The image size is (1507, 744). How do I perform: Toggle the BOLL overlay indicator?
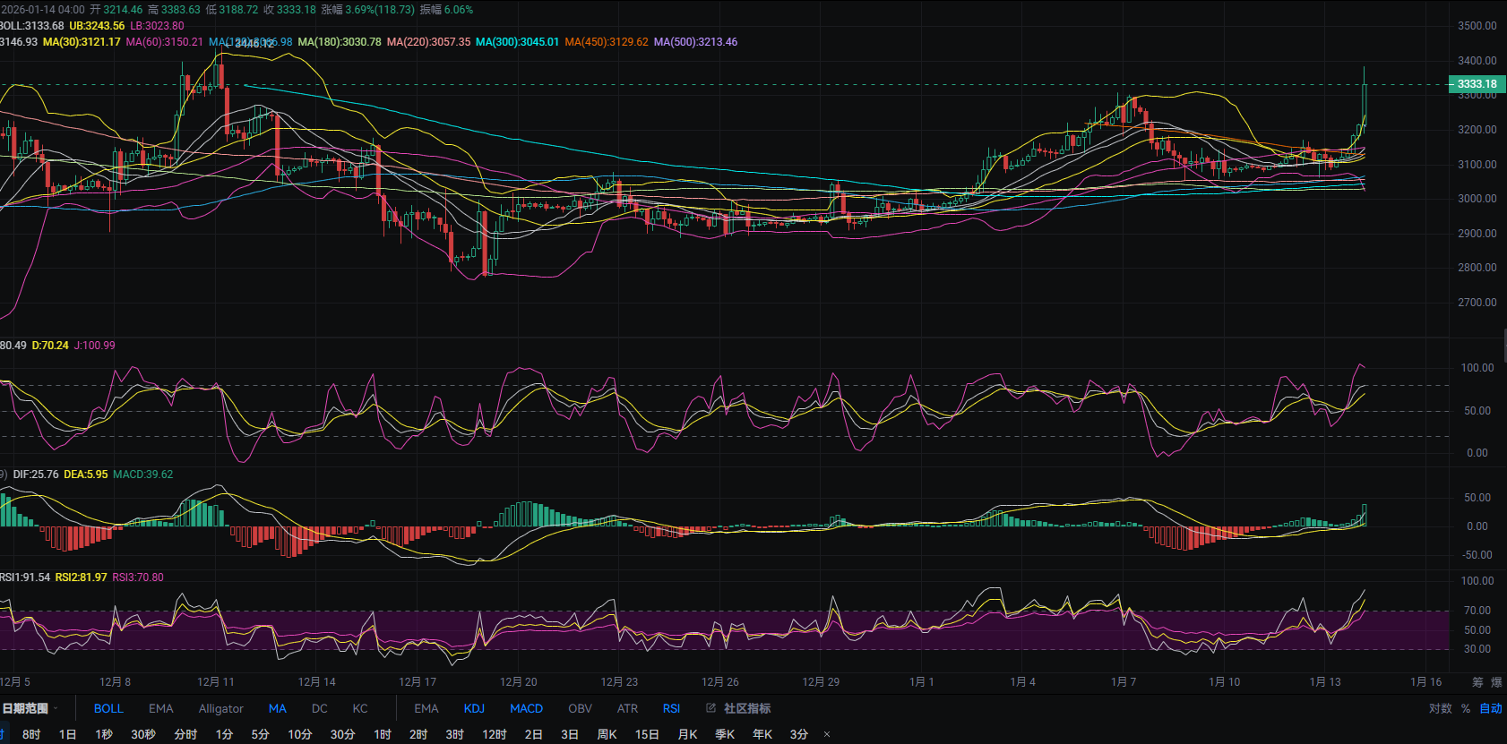108,708
